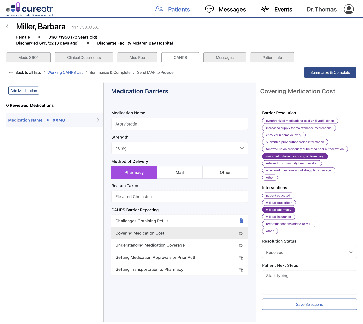
Task: Open the Resolution Status dropdown
Action: (x=310, y=252)
